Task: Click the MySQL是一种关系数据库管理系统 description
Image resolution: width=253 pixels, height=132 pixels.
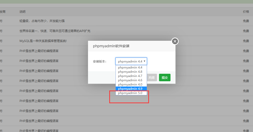Action: pyautogui.click(x=43, y=41)
